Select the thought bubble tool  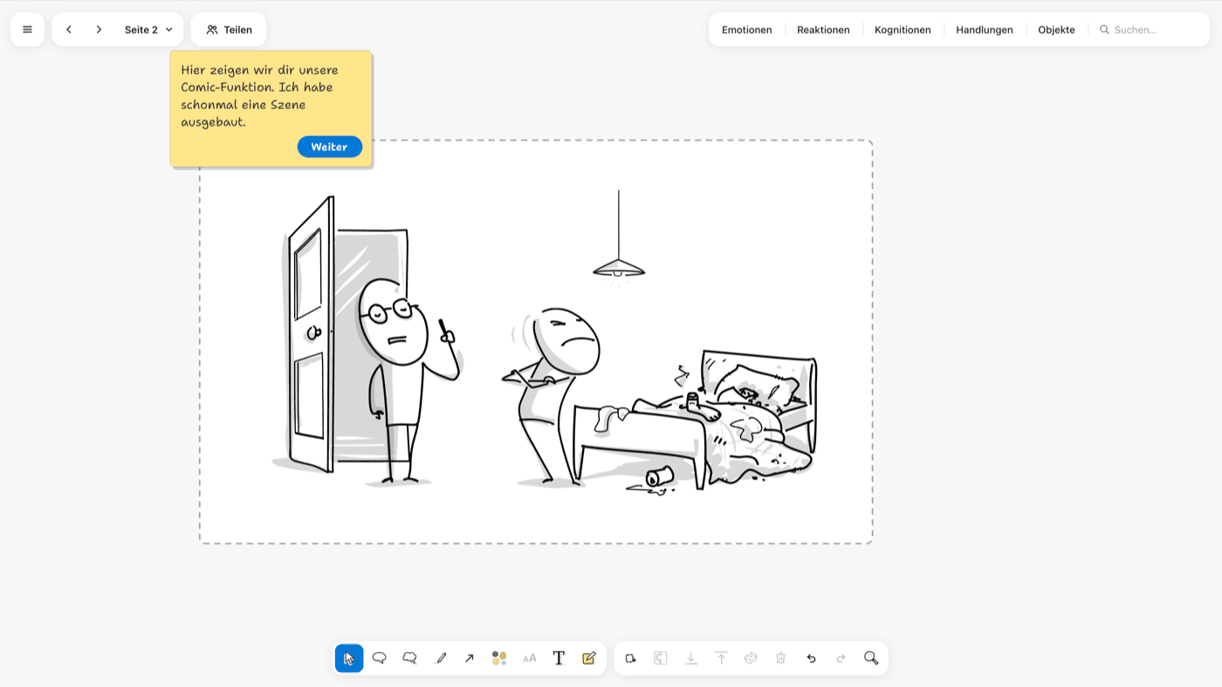(409, 658)
